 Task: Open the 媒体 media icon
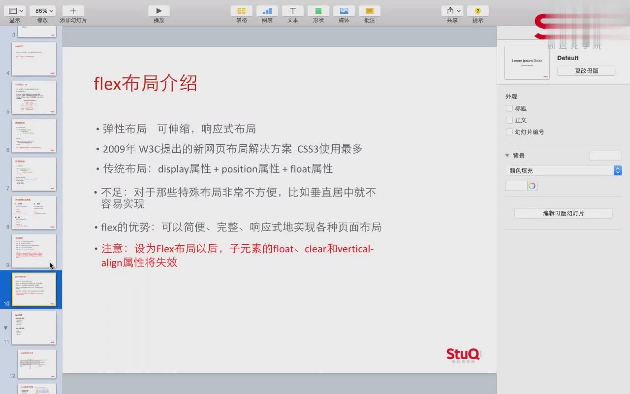pyautogui.click(x=344, y=11)
